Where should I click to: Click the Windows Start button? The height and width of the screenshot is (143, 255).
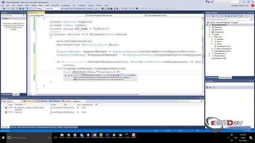3,138
